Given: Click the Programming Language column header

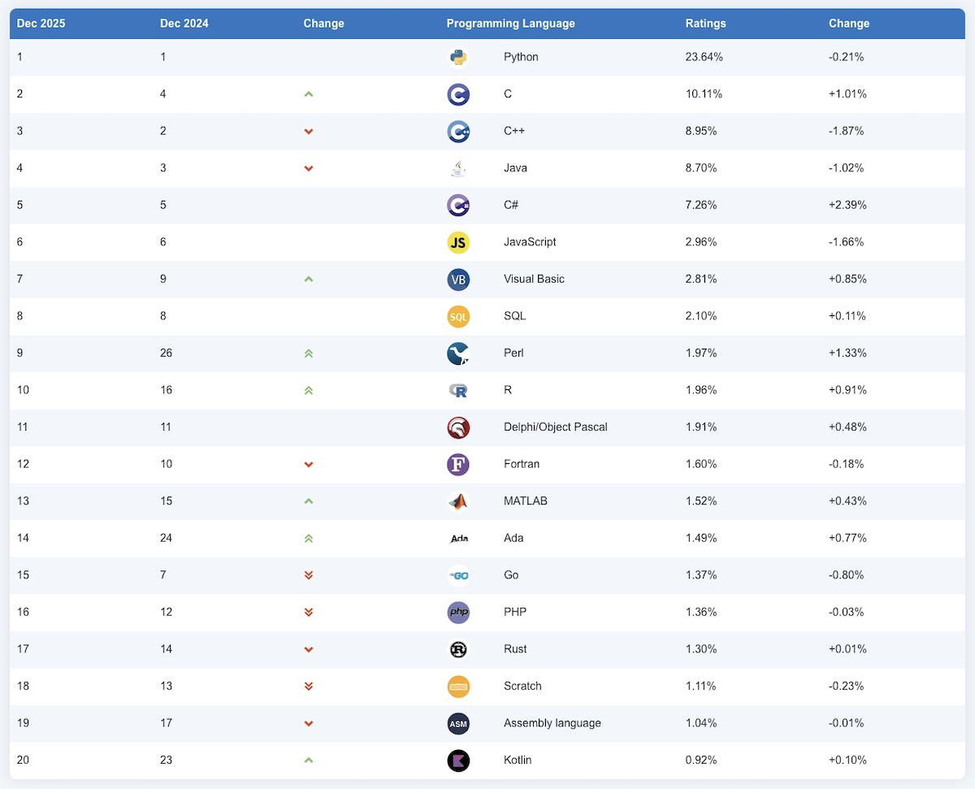Looking at the screenshot, I should pos(510,24).
